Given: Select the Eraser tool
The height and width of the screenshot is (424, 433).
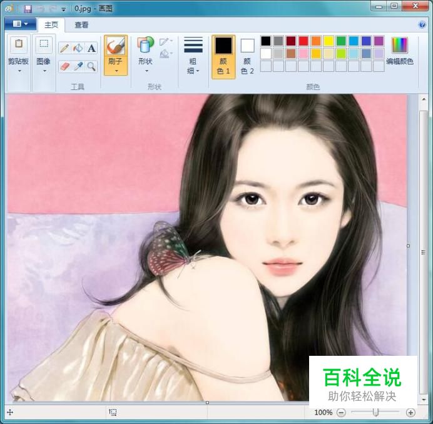Looking at the screenshot, I should click(x=64, y=66).
